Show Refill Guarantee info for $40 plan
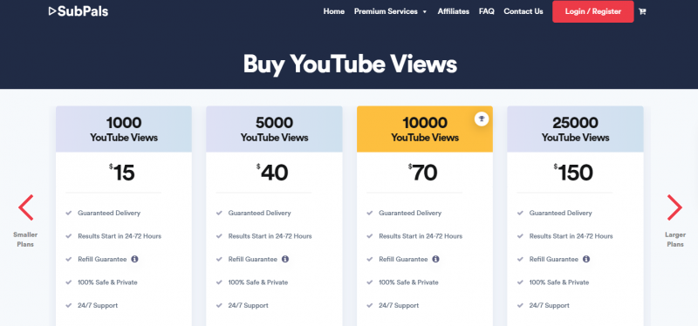 pyautogui.click(x=285, y=259)
